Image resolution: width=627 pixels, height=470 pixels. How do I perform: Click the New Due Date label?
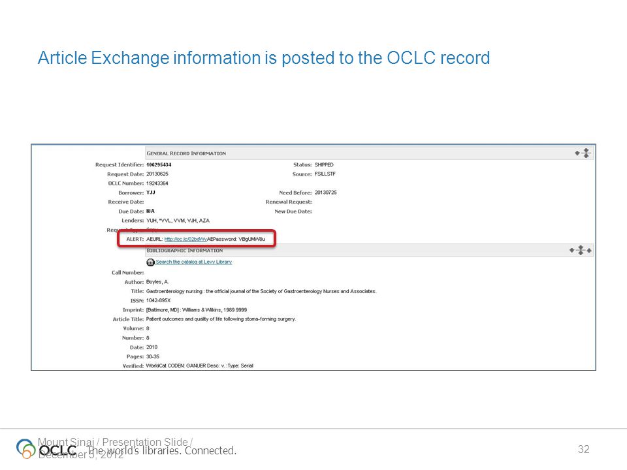(x=293, y=211)
